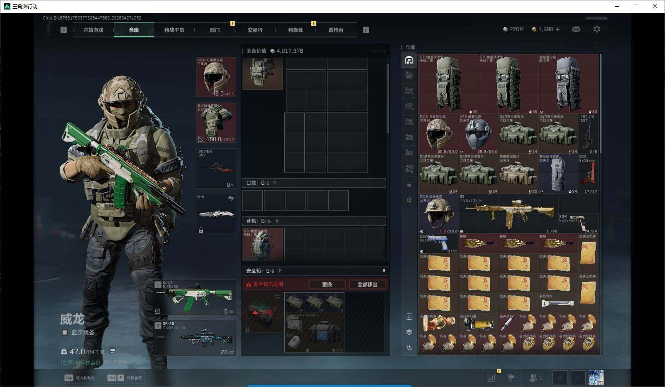Expand the weight details list icon
The height and width of the screenshot is (387, 665).
point(112,351)
